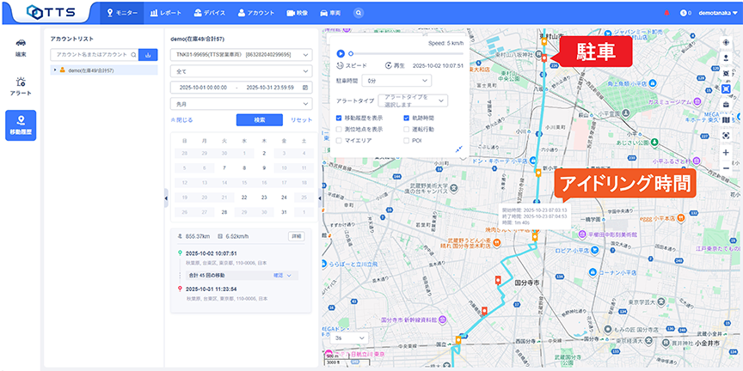Open the レポート menu in the top bar
Screen dimensions: 743x371
point(165,13)
